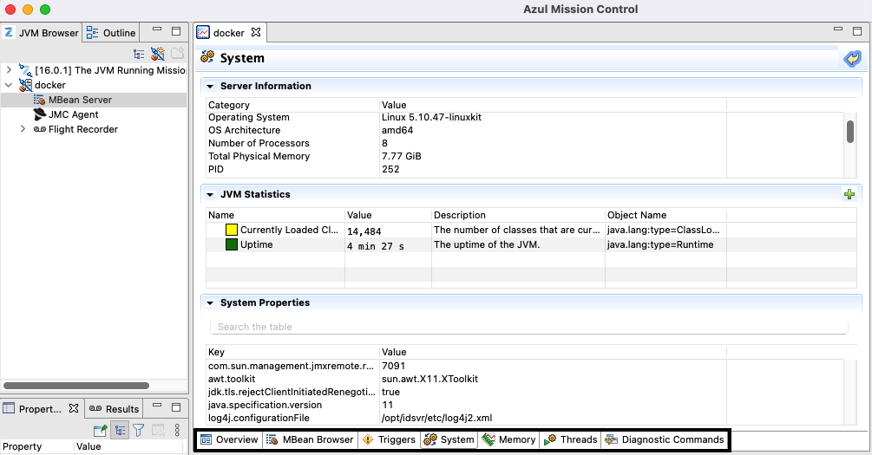
Task: Open the three-dot view menu in Properties panel
Action: 177,429
